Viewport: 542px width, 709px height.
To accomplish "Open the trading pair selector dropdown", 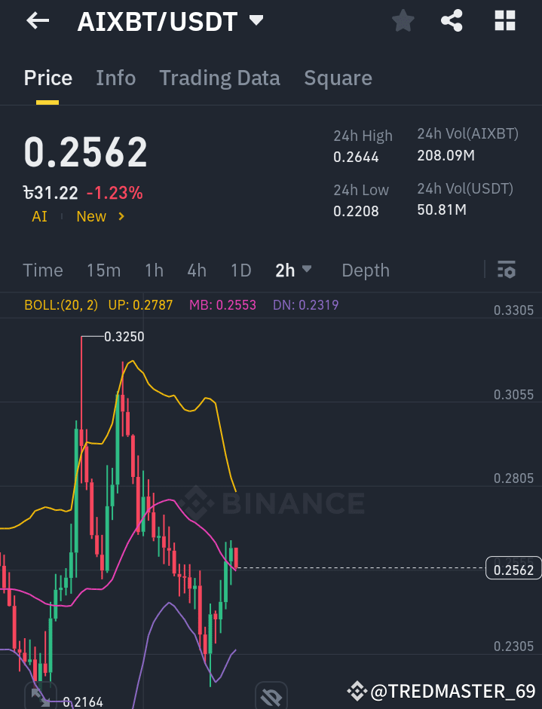I will pyautogui.click(x=170, y=21).
